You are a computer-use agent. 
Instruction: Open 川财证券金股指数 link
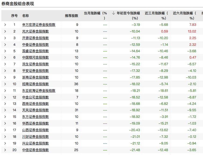pos(35,137)
